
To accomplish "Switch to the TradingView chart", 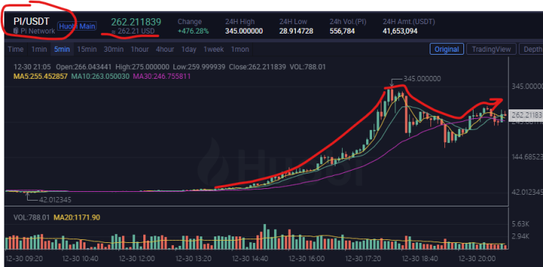I will [491, 49].
